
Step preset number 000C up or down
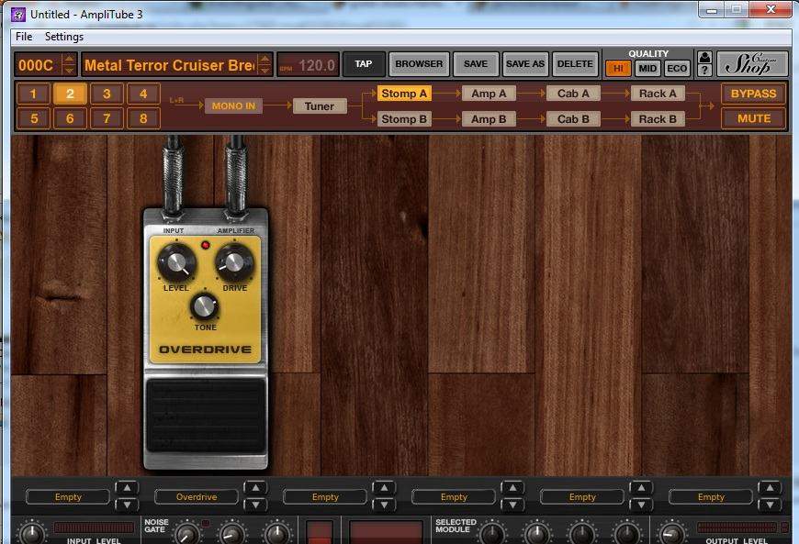coord(69,64)
